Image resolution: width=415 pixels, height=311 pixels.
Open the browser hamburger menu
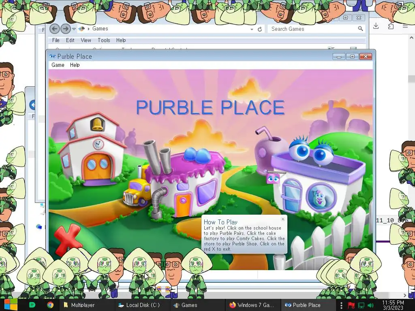405,26
